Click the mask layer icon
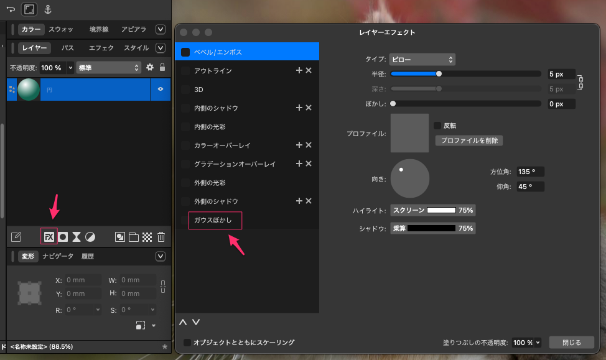The width and height of the screenshot is (606, 360). click(x=63, y=237)
